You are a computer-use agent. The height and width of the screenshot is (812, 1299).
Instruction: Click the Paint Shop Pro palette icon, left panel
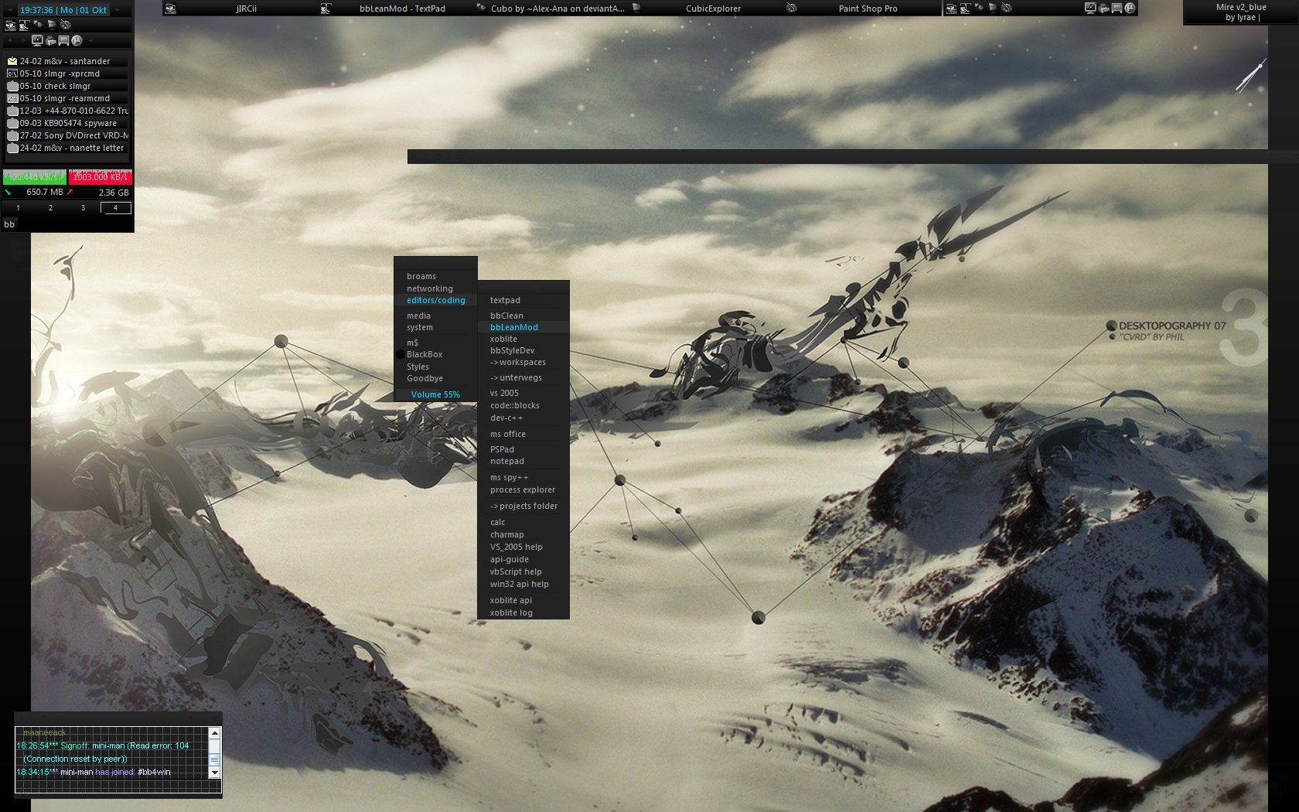coord(66,25)
